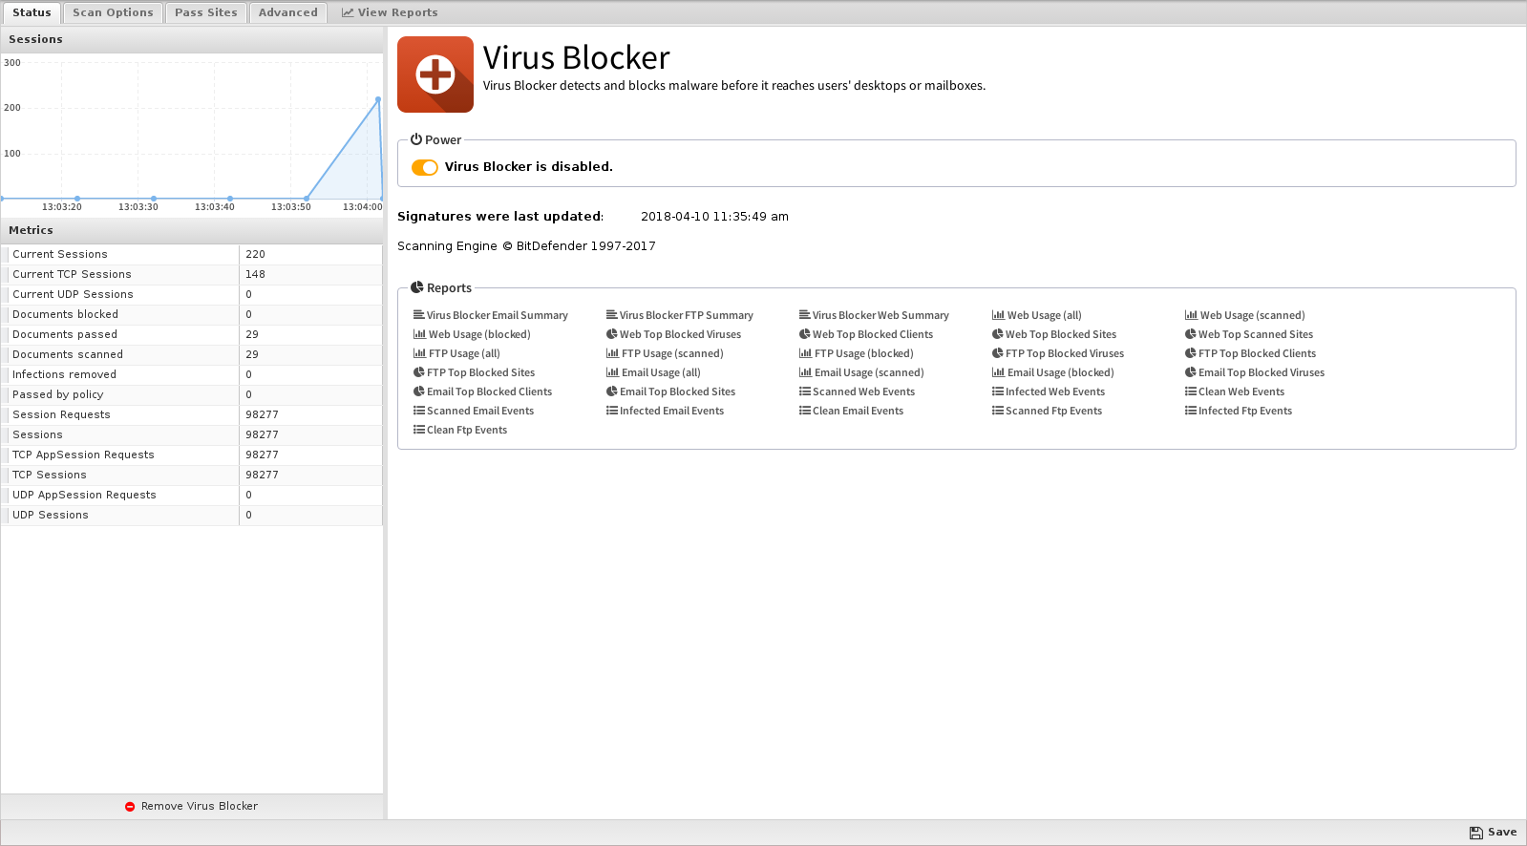Toggle the Virus Blocker power switch
Image resolution: width=1527 pixels, height=846 pixels.
pyautogui.click(x=425, y=167)
